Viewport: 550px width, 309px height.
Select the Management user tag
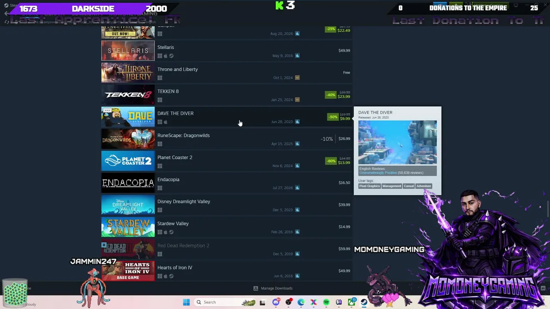392,186
